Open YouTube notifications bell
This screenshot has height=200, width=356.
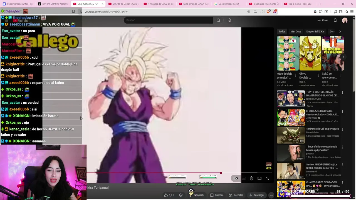pos(335,20)
